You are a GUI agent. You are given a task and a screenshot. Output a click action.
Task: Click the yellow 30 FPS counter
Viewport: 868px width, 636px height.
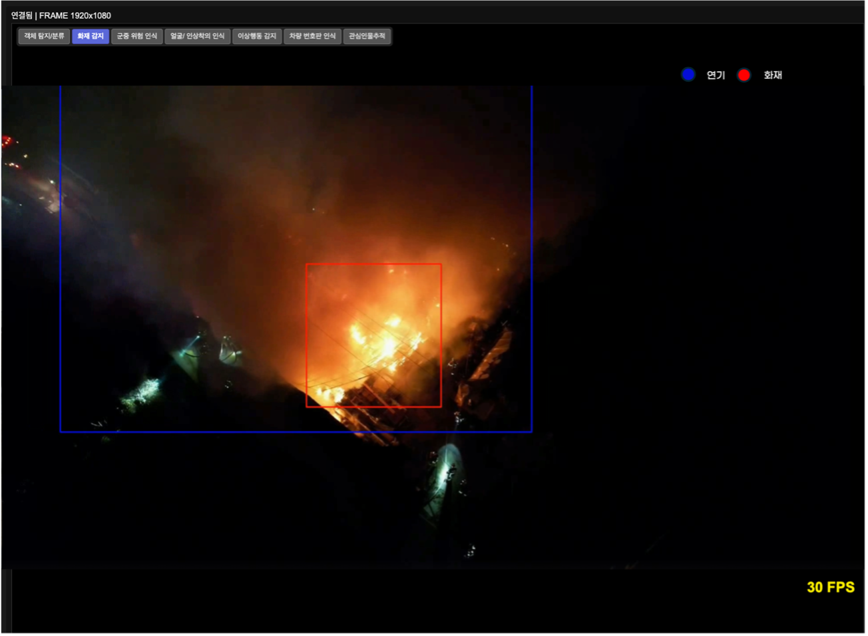click(x=830, y=587)
